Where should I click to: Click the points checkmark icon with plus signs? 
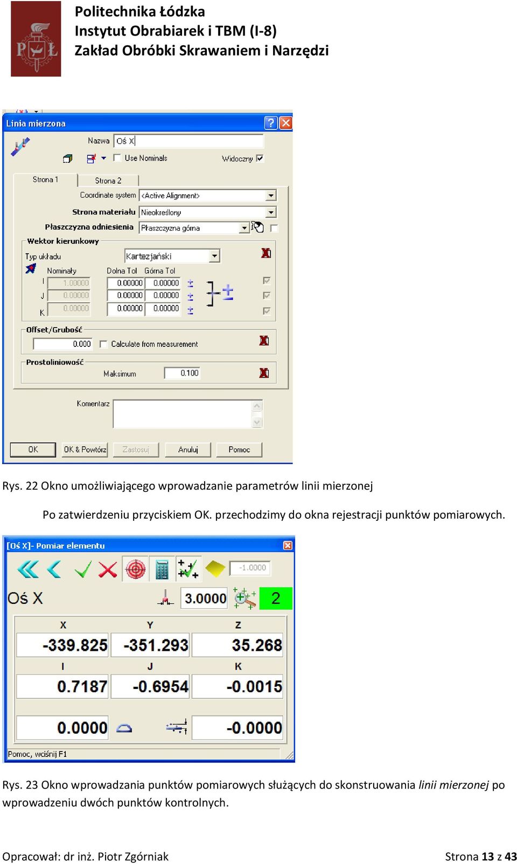pos(188,569)
